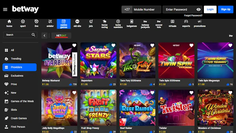
Task: Open Games of the Week category
Action: (19, 101)
